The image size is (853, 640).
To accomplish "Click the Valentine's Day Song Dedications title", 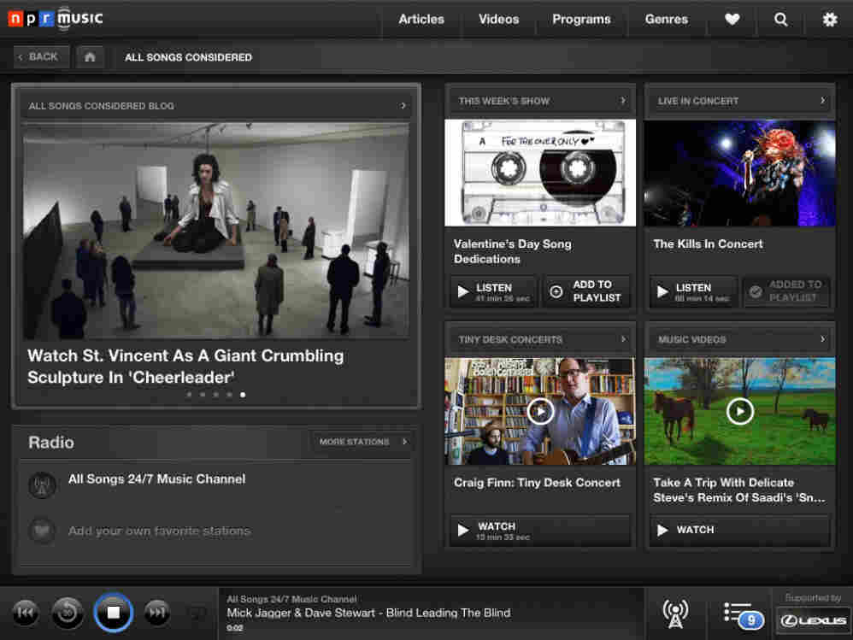I will click(x=513, y=251).
